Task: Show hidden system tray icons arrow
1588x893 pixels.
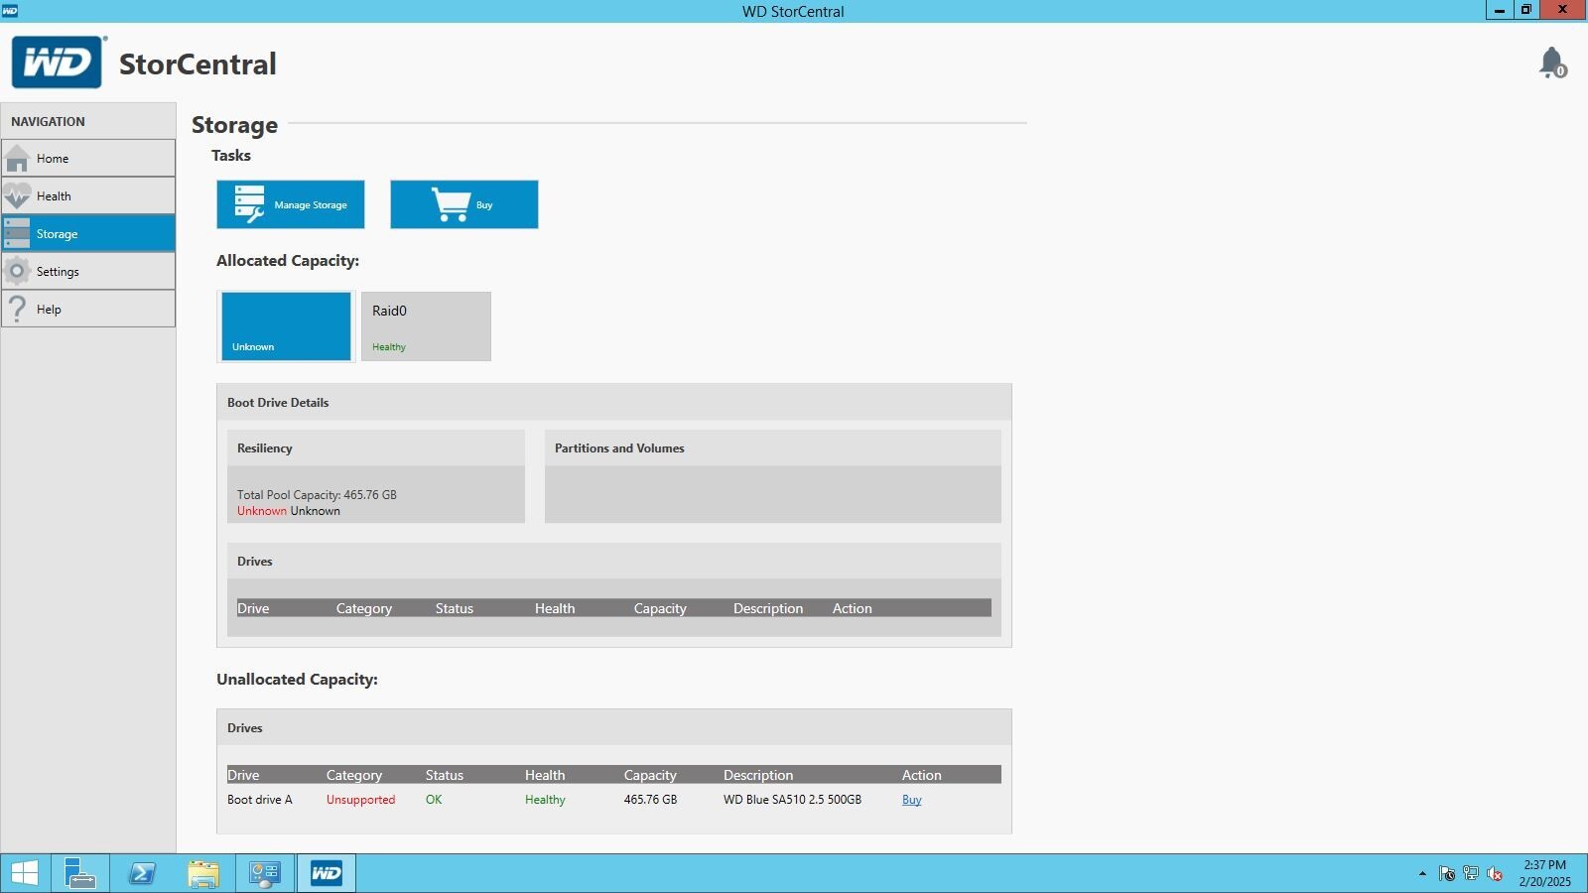Action: [1422, 874]
